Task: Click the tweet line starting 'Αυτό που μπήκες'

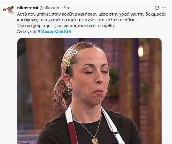Action: [x=91, y=14]
